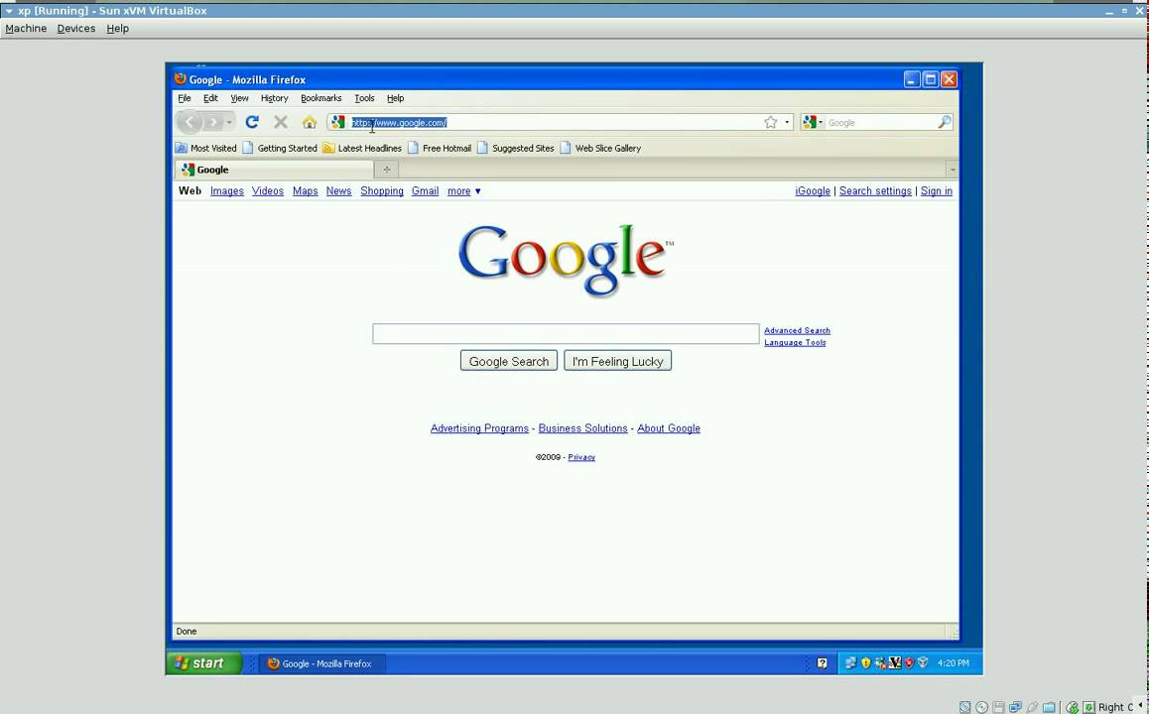
Task: Open the Most Visited bookmarks folder
Action: [x=206, y=148]
